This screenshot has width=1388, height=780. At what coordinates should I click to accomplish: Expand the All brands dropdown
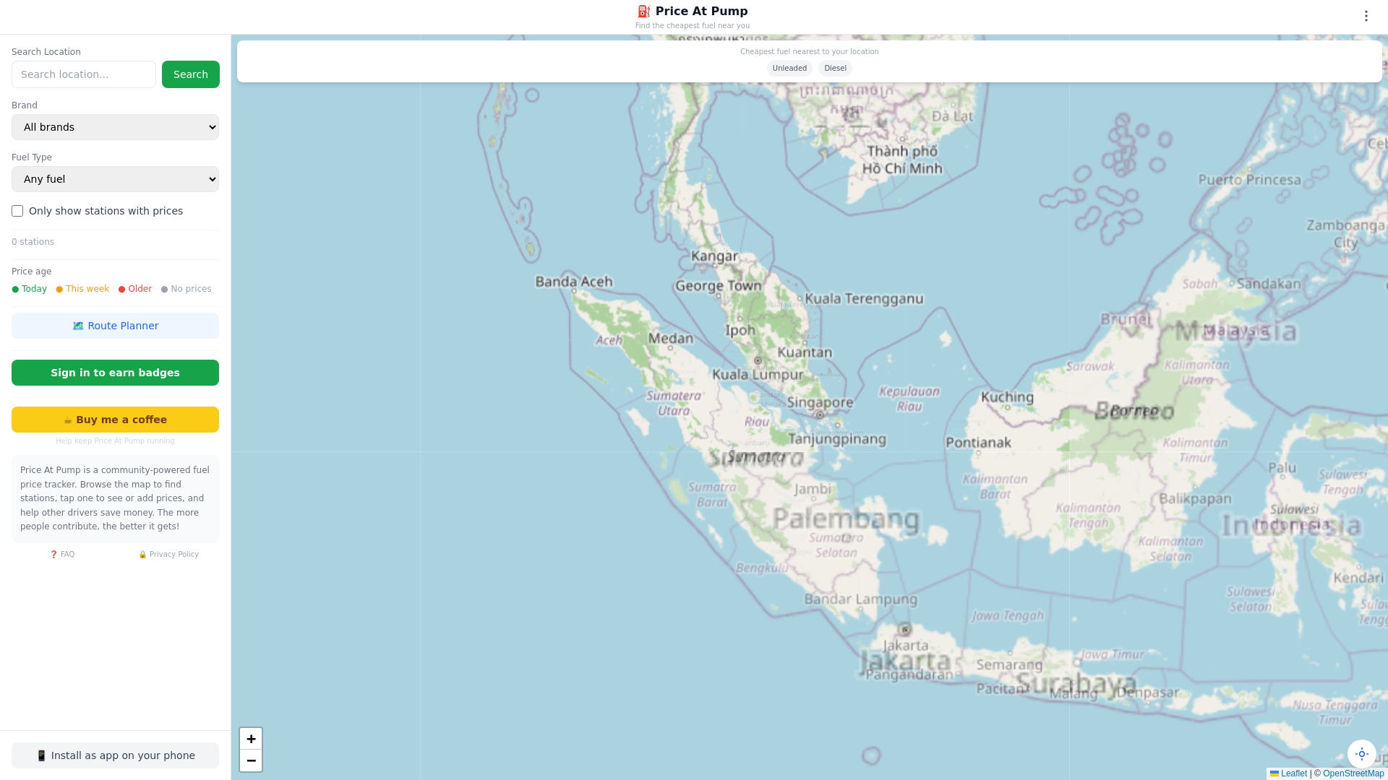click(x=115, y=127)
